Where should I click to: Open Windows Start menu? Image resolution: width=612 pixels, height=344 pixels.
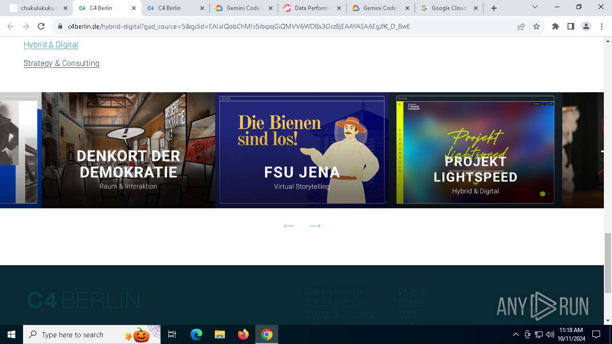(x=11, y=334)
